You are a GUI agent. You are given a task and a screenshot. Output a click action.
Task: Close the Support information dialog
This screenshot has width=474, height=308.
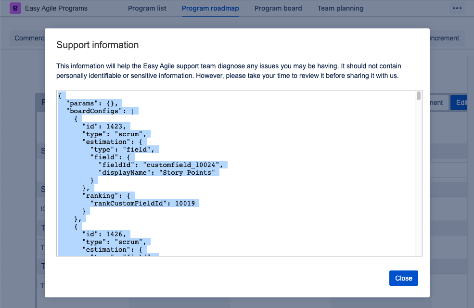pos(403,278)
